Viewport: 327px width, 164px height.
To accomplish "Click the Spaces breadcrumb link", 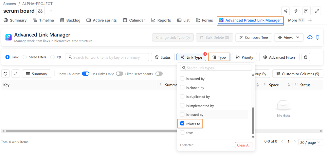I will pos(9,4).
